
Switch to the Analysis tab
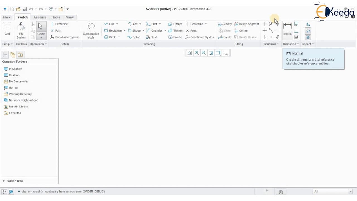point(40,17)
